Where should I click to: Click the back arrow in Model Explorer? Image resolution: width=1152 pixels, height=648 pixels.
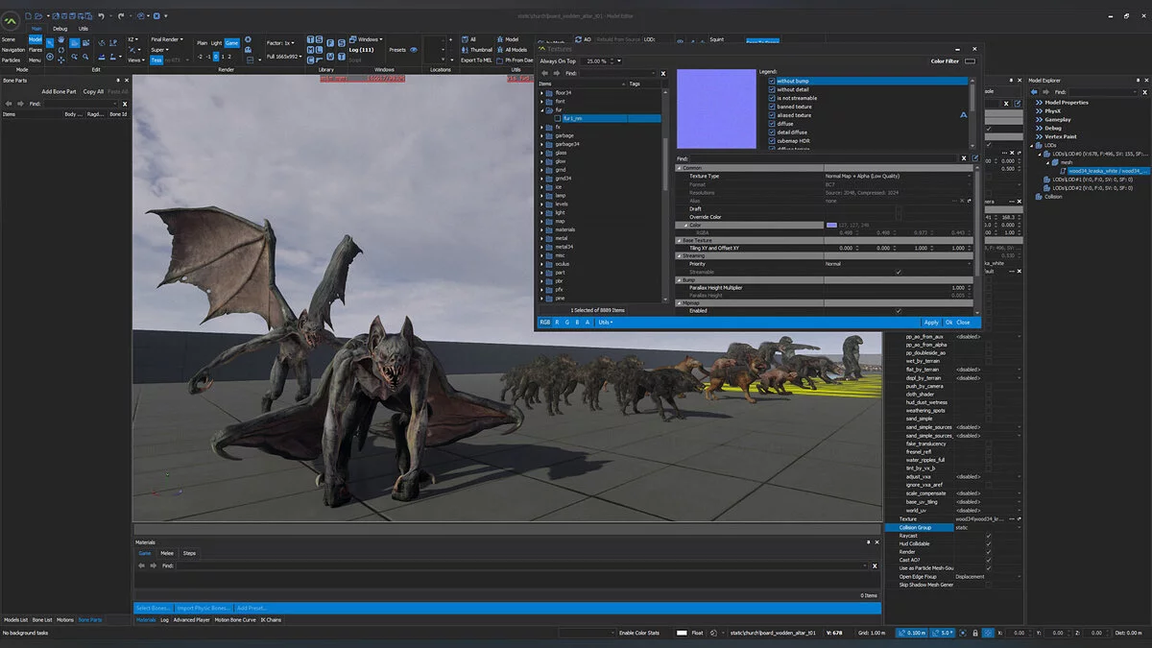tap(1035, 92)
